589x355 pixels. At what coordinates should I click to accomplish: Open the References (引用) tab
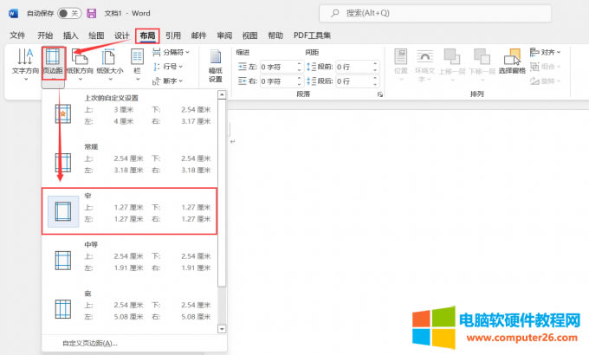click(173, 35)
